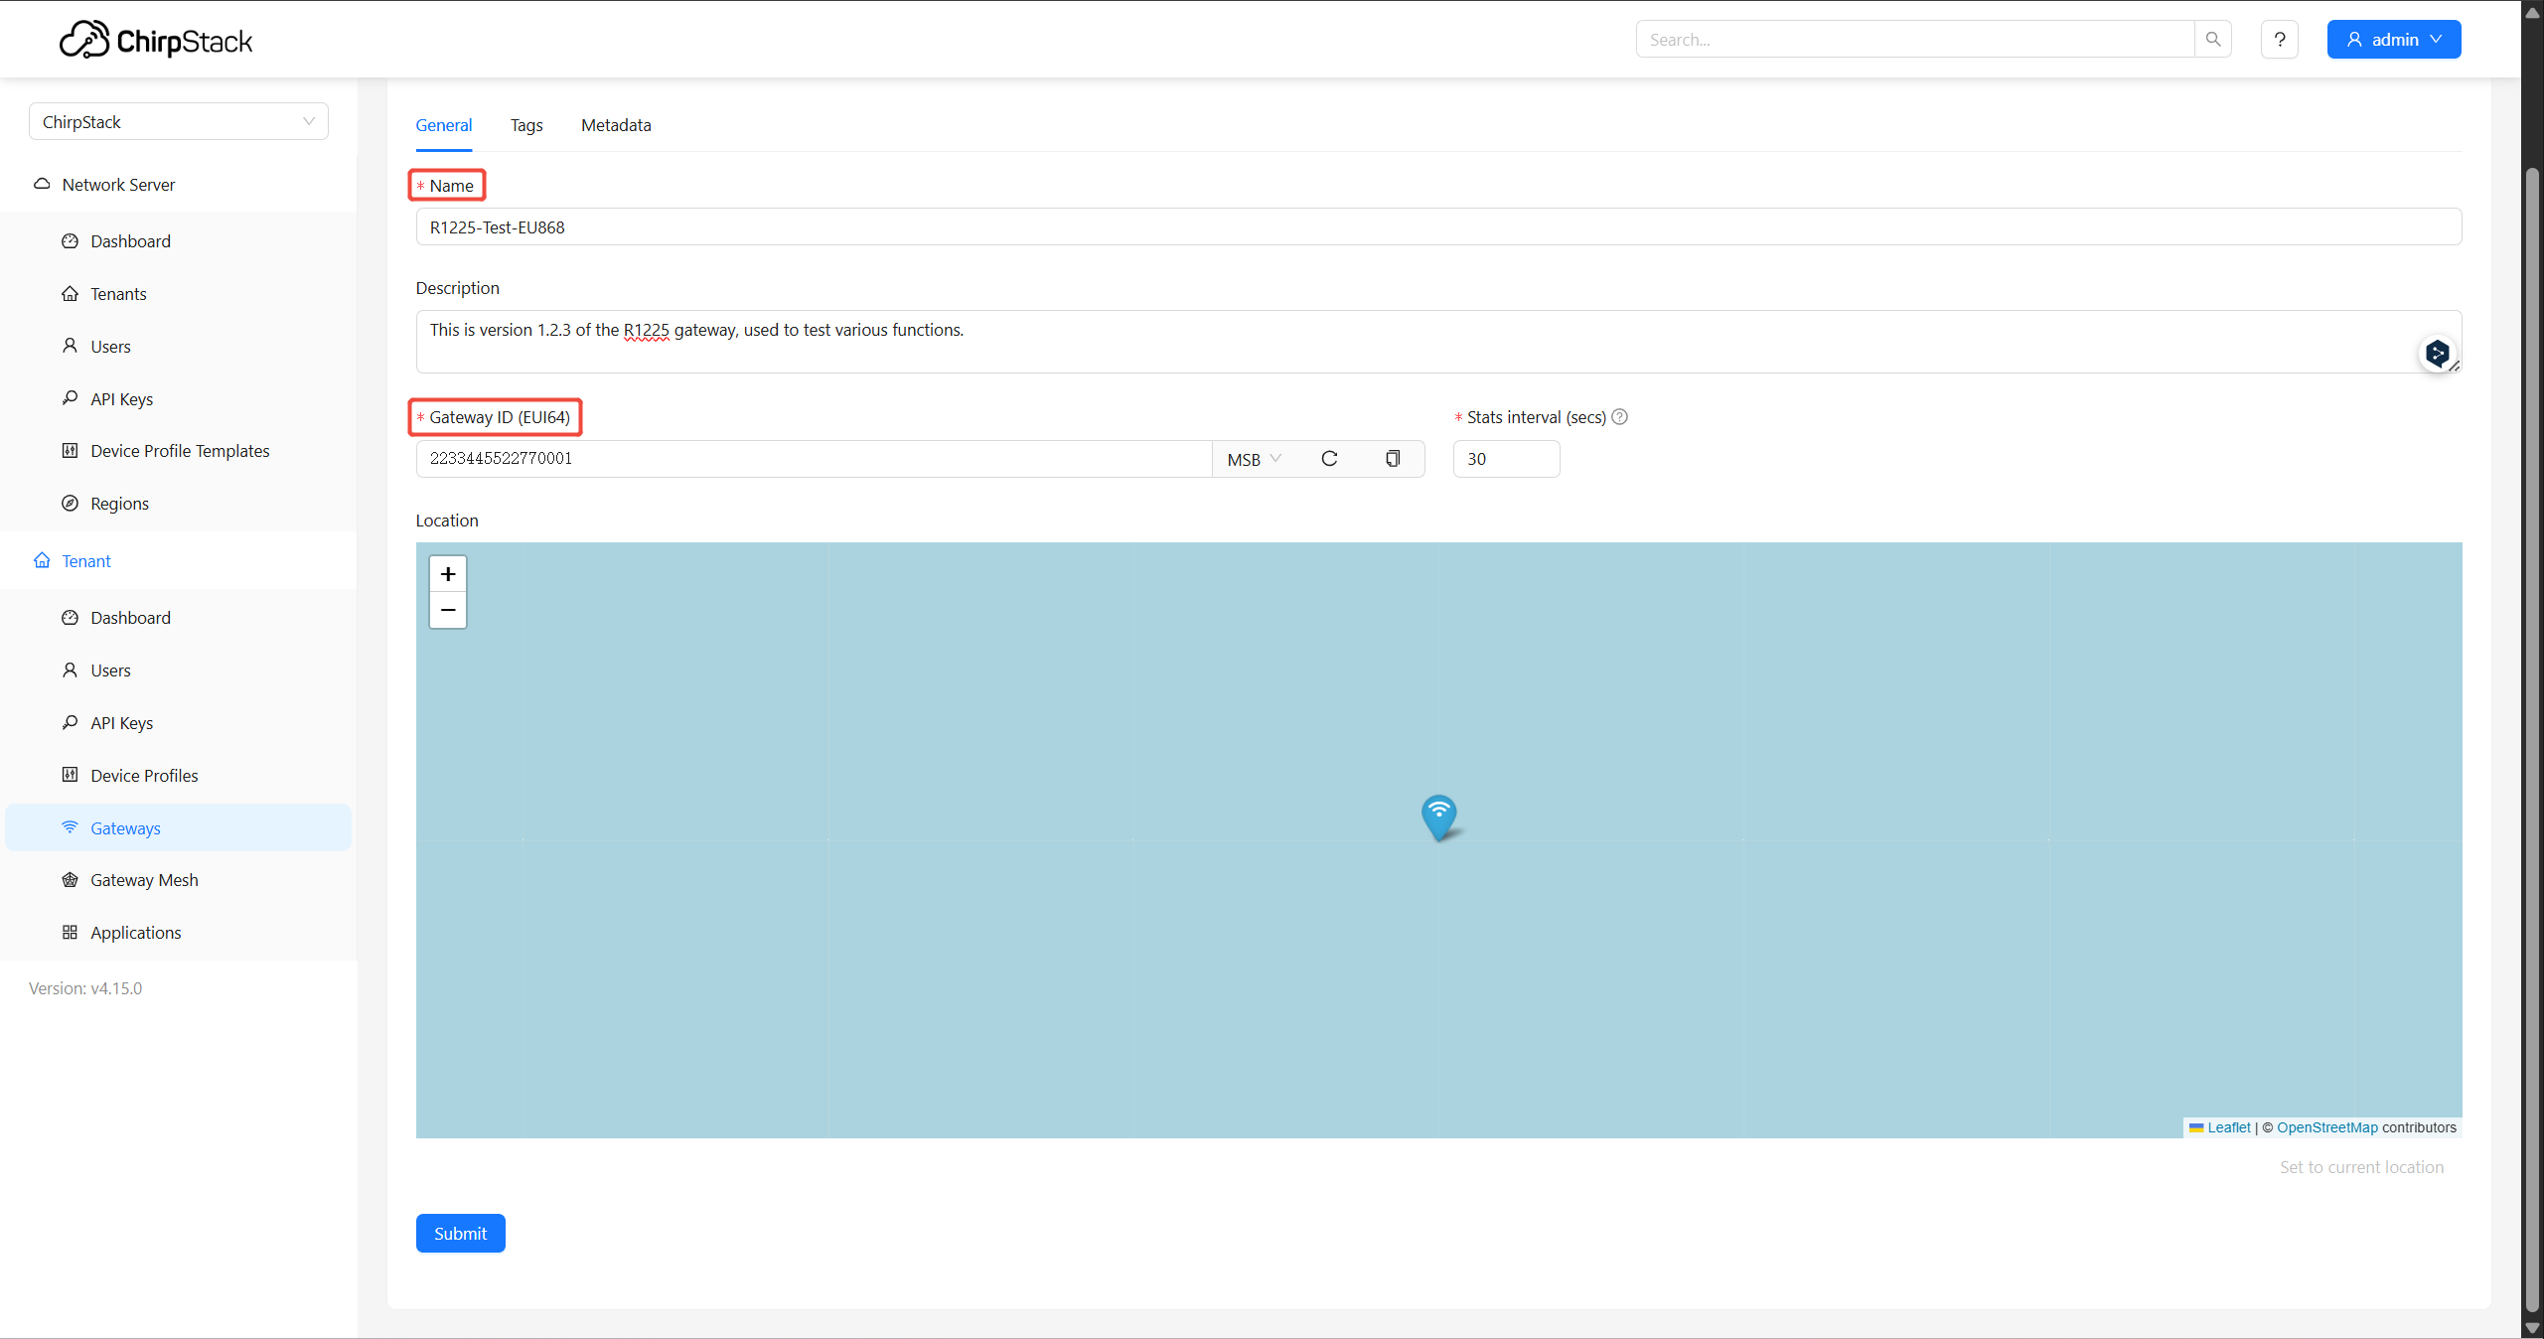Click the gateway Name input field
This screenshot has width=2544, height=1339.
point(1438,226)
